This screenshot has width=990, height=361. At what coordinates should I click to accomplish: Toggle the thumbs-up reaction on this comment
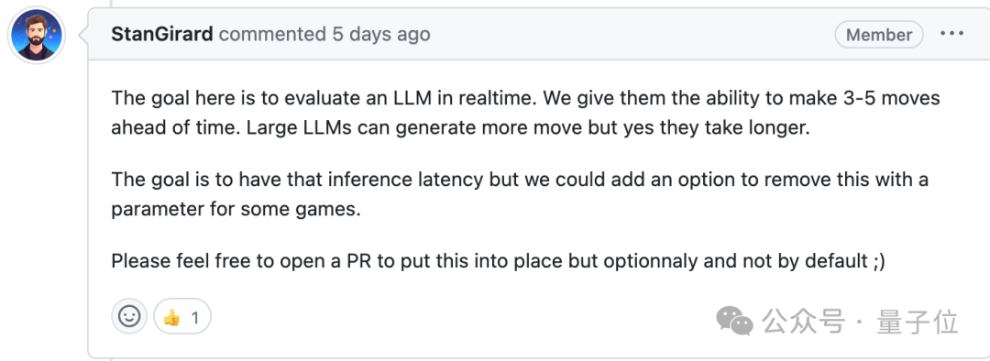(182, 316)
